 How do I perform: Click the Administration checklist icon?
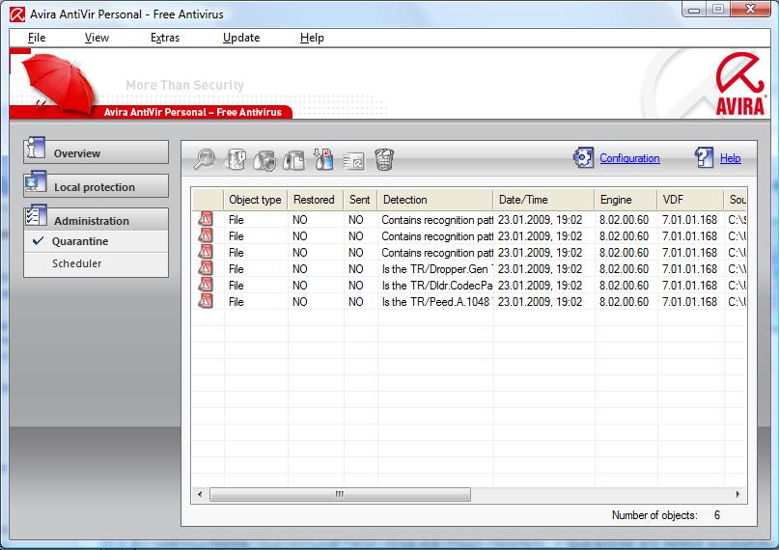point(36,216)
